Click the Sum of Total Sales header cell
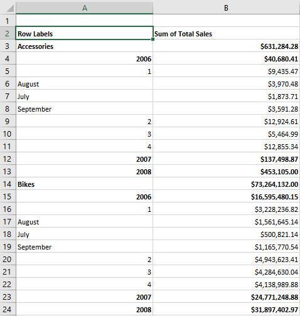 226,33
